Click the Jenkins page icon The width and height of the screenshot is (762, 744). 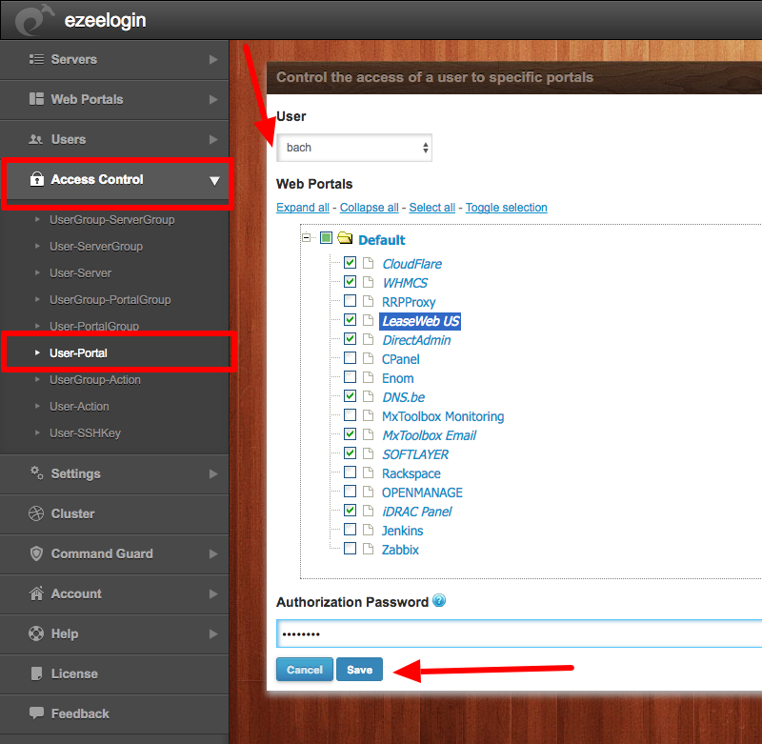click(369, 530)
